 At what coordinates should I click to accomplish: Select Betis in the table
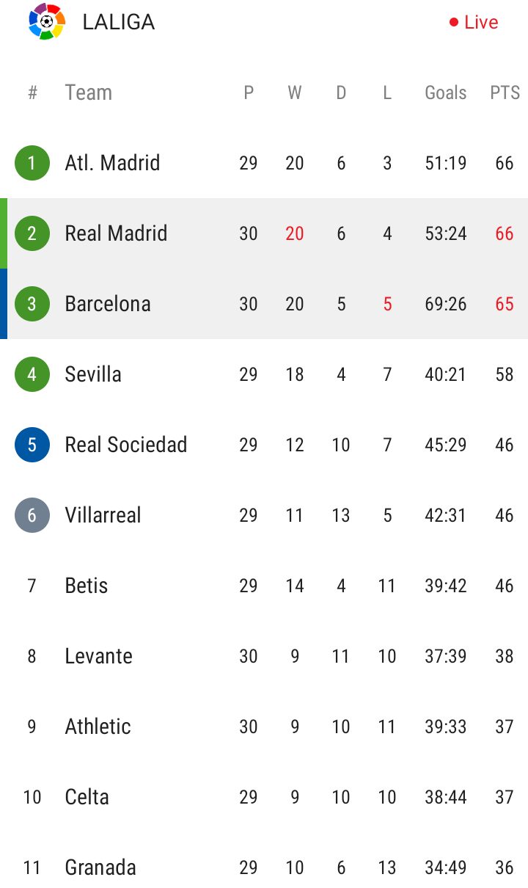point(87,586)
